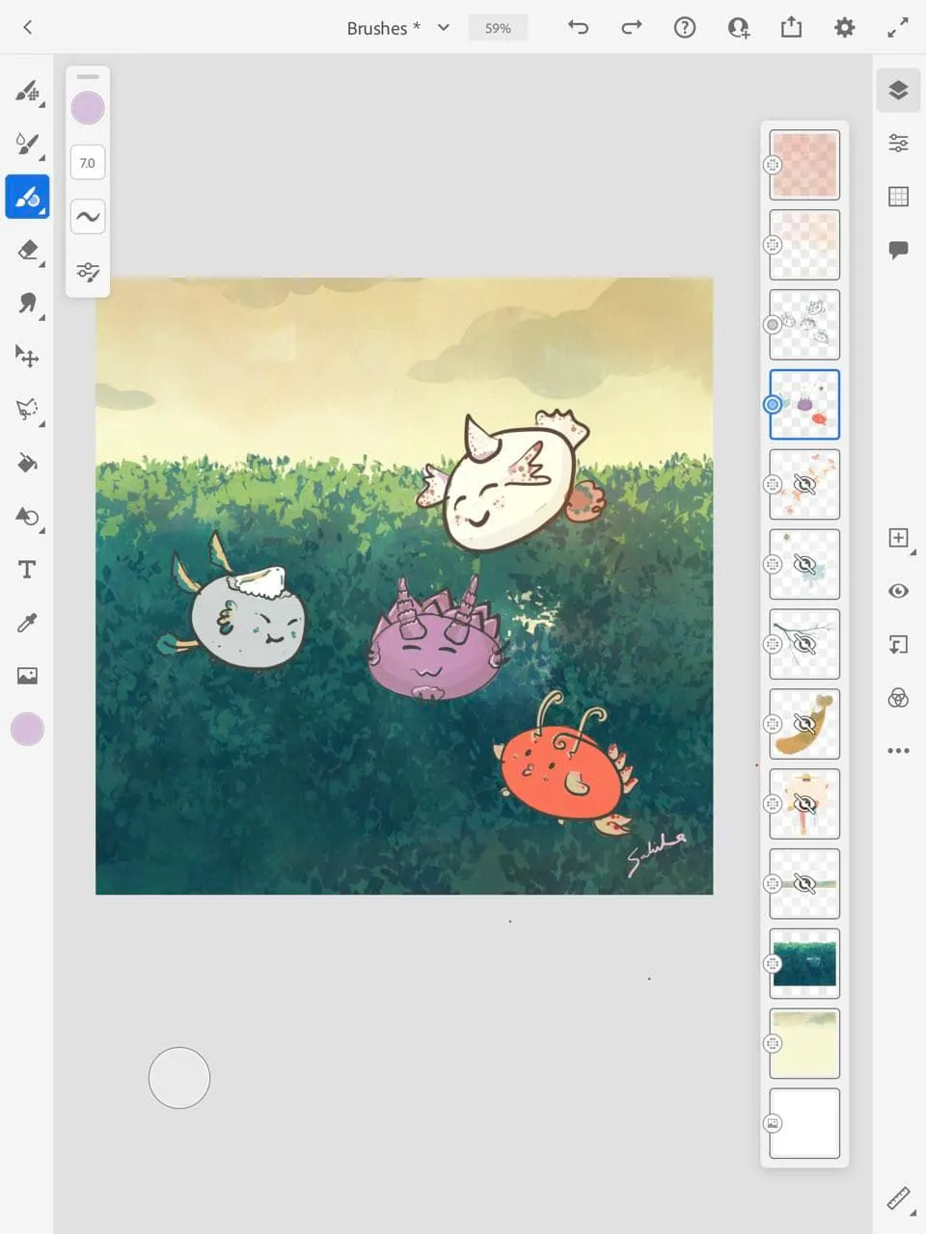The image size is (926, 1234).
Task: Tap the touch shortcut circle
Action: pyautogui.click(x=179, y=1078)
